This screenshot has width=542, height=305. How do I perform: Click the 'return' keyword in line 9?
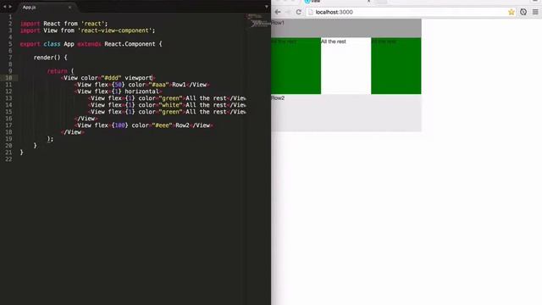(57, 71)
